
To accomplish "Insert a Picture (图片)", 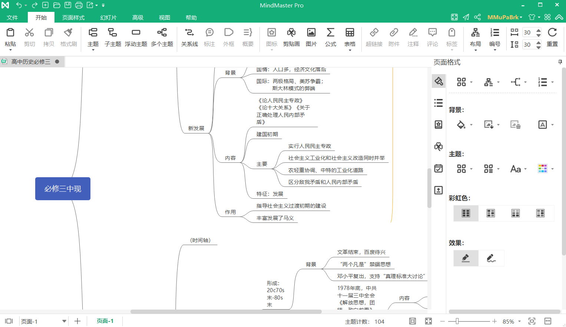I will [x=311, y=37].
